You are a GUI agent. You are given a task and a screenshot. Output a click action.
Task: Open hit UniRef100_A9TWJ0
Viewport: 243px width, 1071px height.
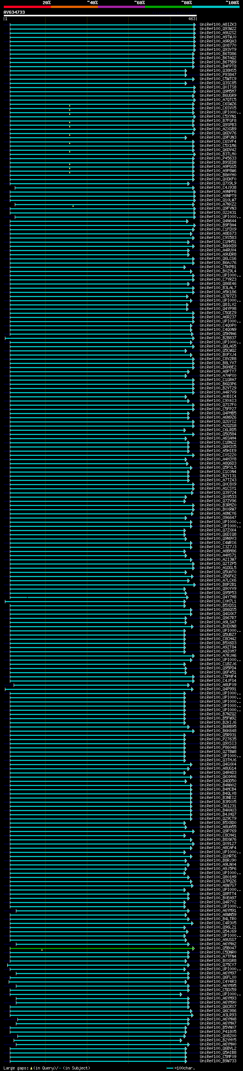click(x=218, y=37)
